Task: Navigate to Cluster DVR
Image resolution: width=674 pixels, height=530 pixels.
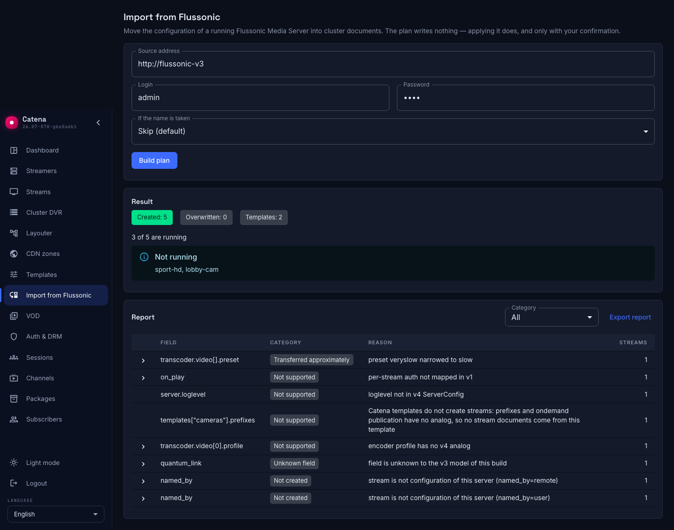Action: pyautogui.click(x=56, y=212)
